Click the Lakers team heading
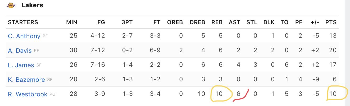Screen dimensions: 350x106 32,5
